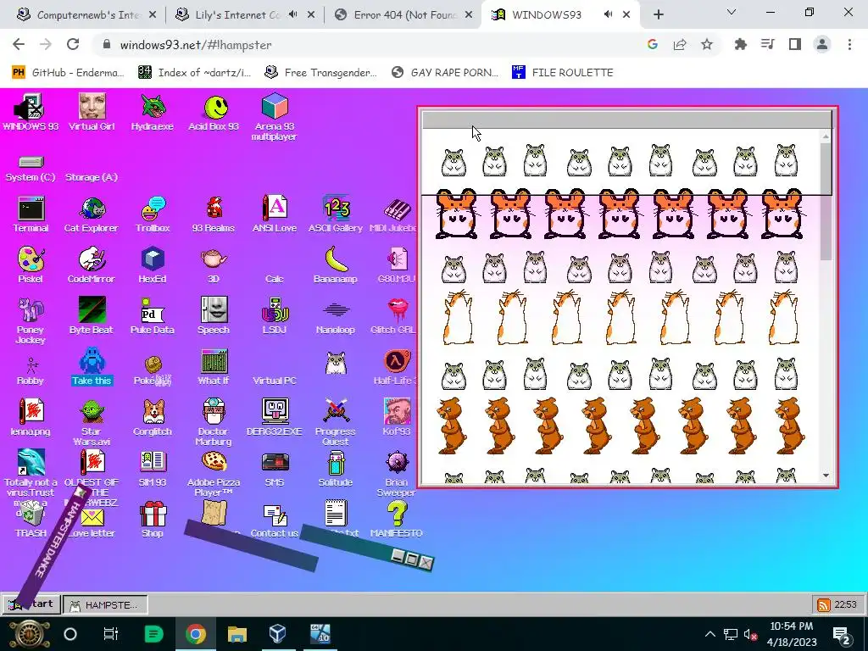This screenshot has height=651, width=868.
Task: Bookmark this page with the star
Action: click(x=707, y=44)
